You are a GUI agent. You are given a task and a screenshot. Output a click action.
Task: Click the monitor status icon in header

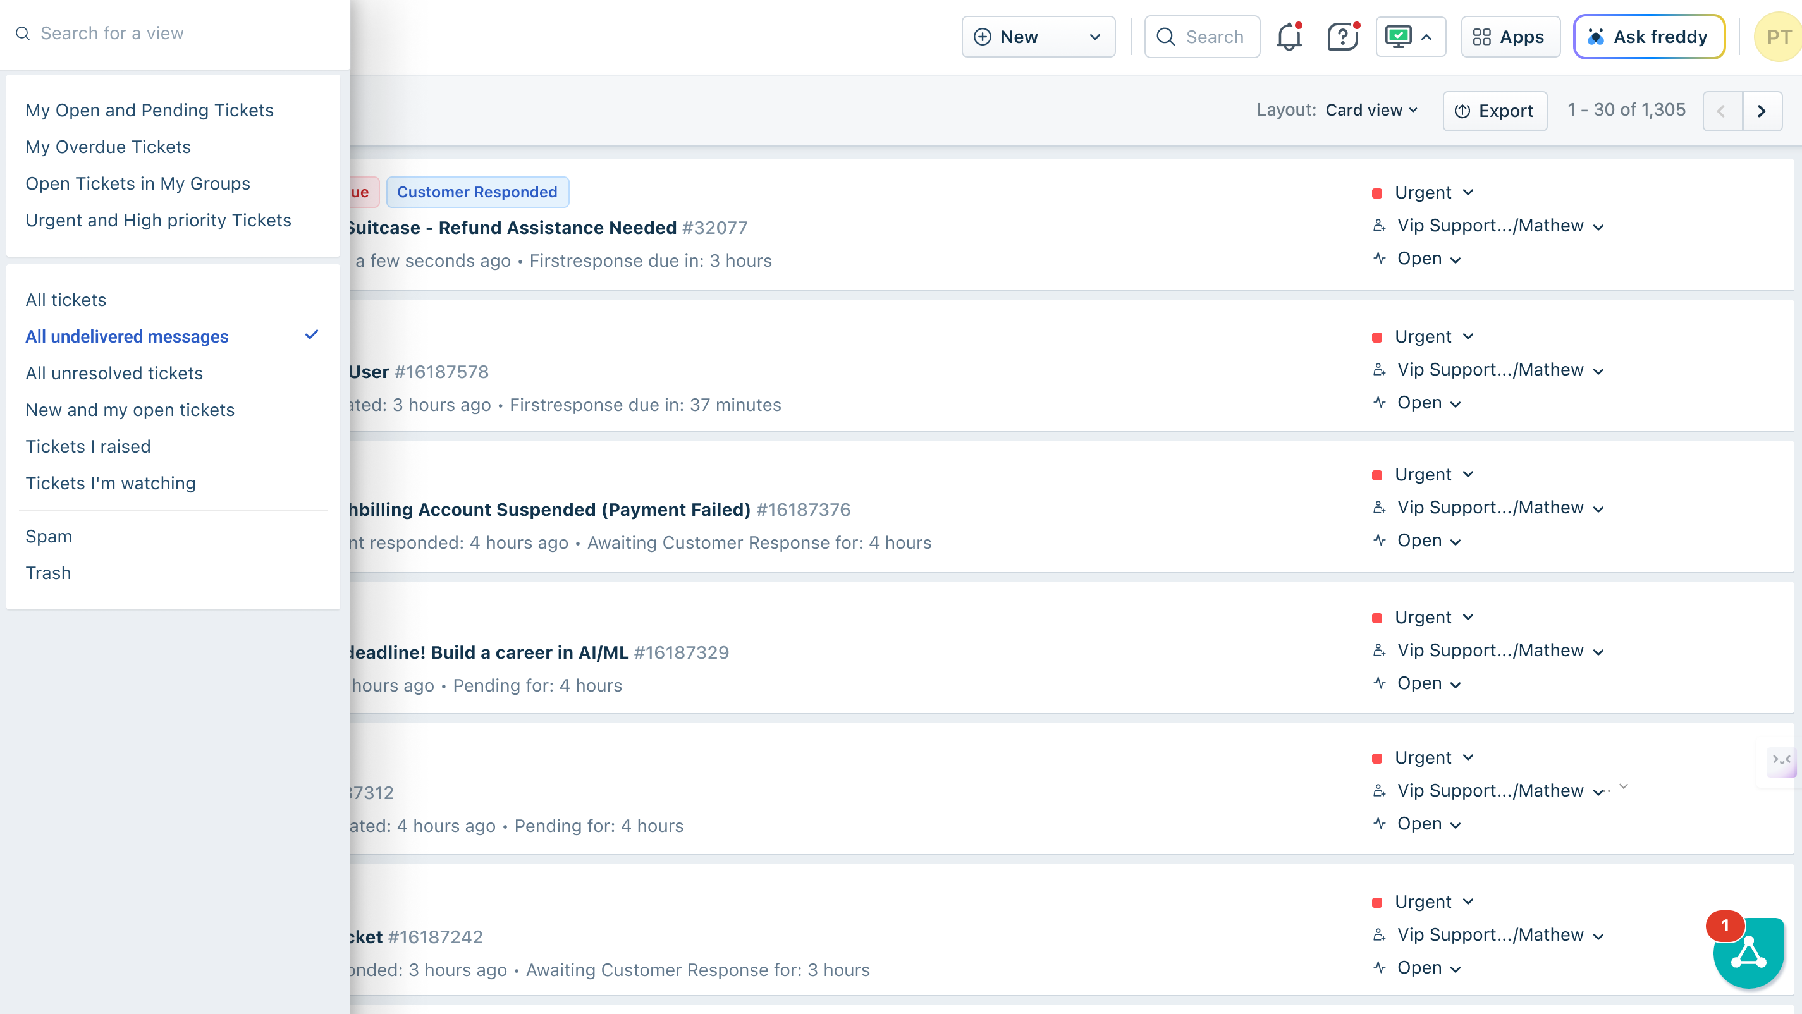1399,37
